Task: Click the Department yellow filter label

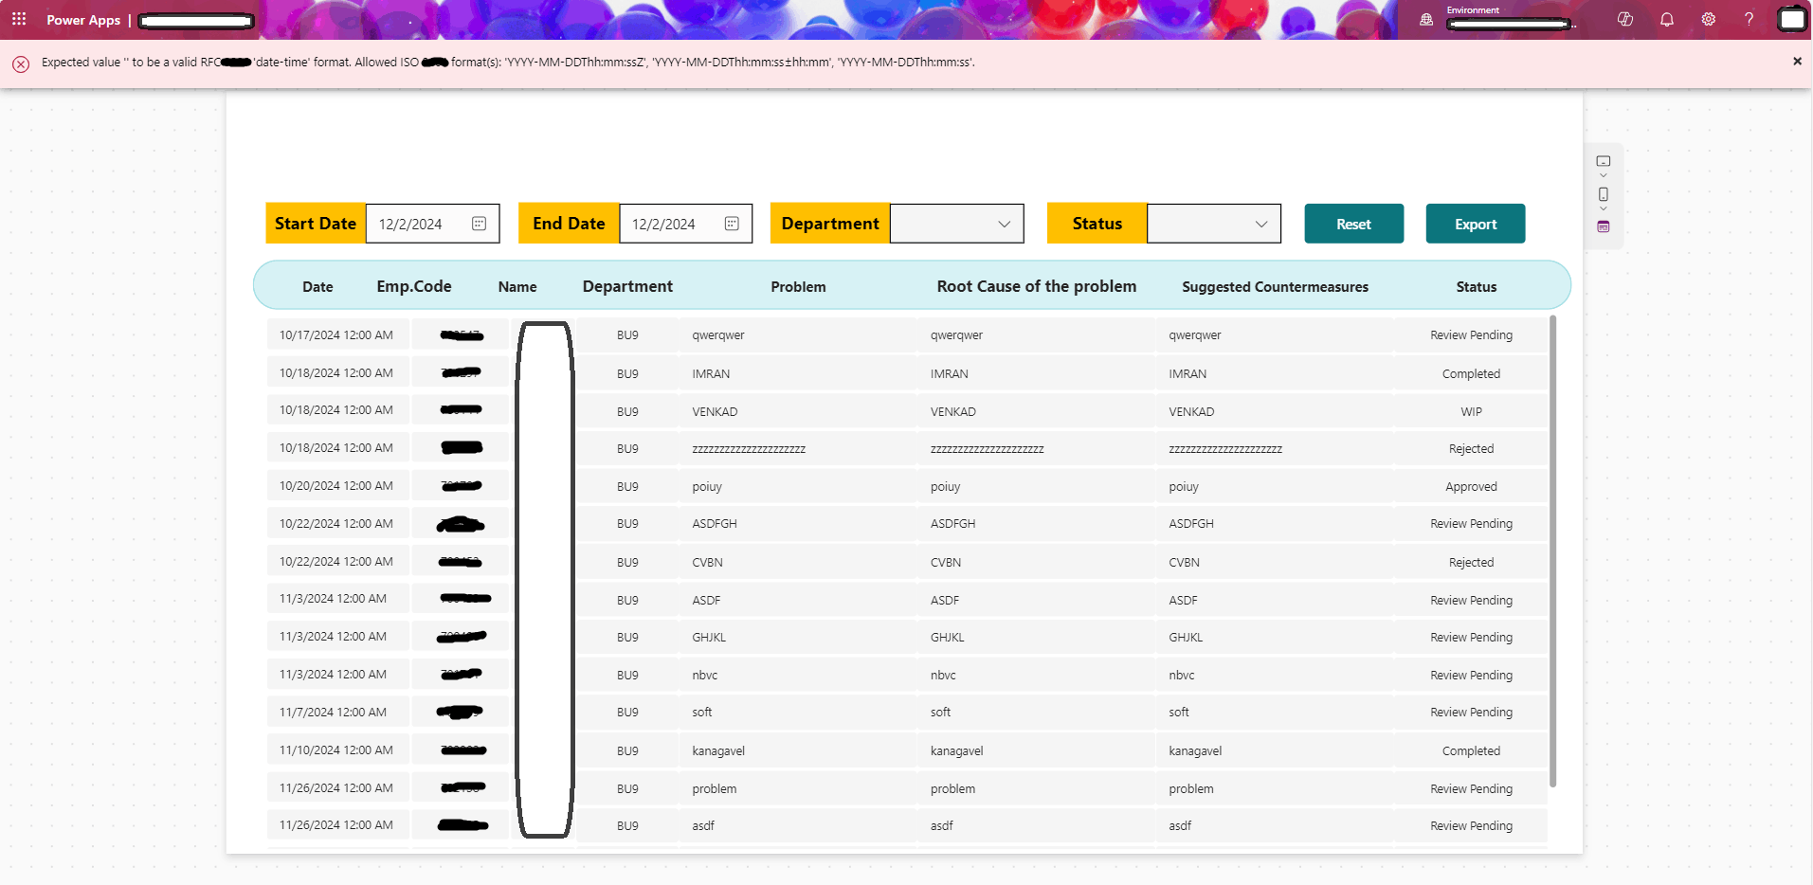Action: point(830,224)
